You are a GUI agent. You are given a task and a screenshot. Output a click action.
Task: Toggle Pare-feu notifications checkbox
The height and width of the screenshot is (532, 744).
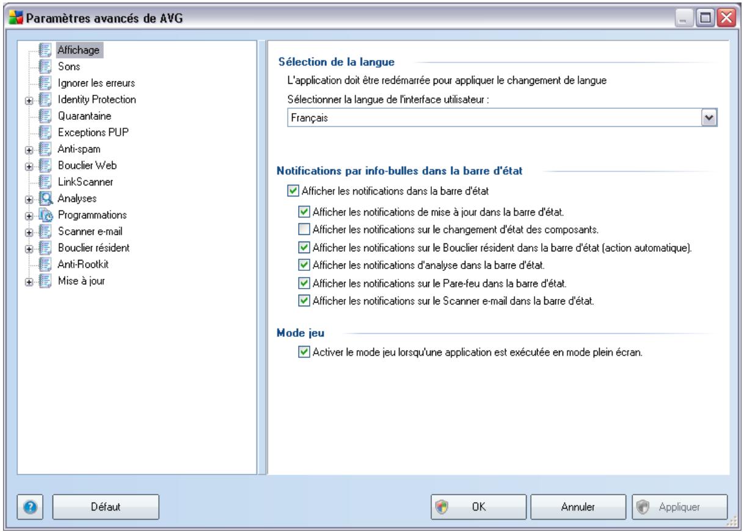[304, 283]
